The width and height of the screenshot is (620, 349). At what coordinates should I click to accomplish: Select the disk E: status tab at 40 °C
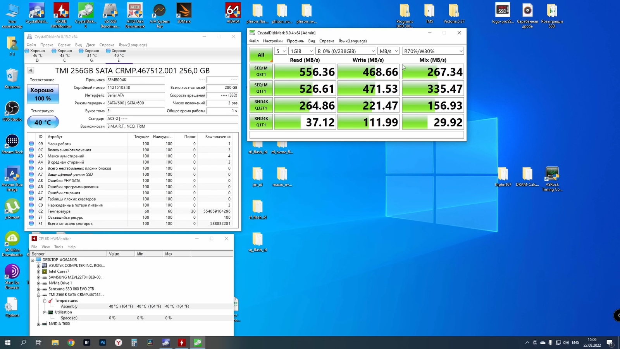(x=119, y=55)
